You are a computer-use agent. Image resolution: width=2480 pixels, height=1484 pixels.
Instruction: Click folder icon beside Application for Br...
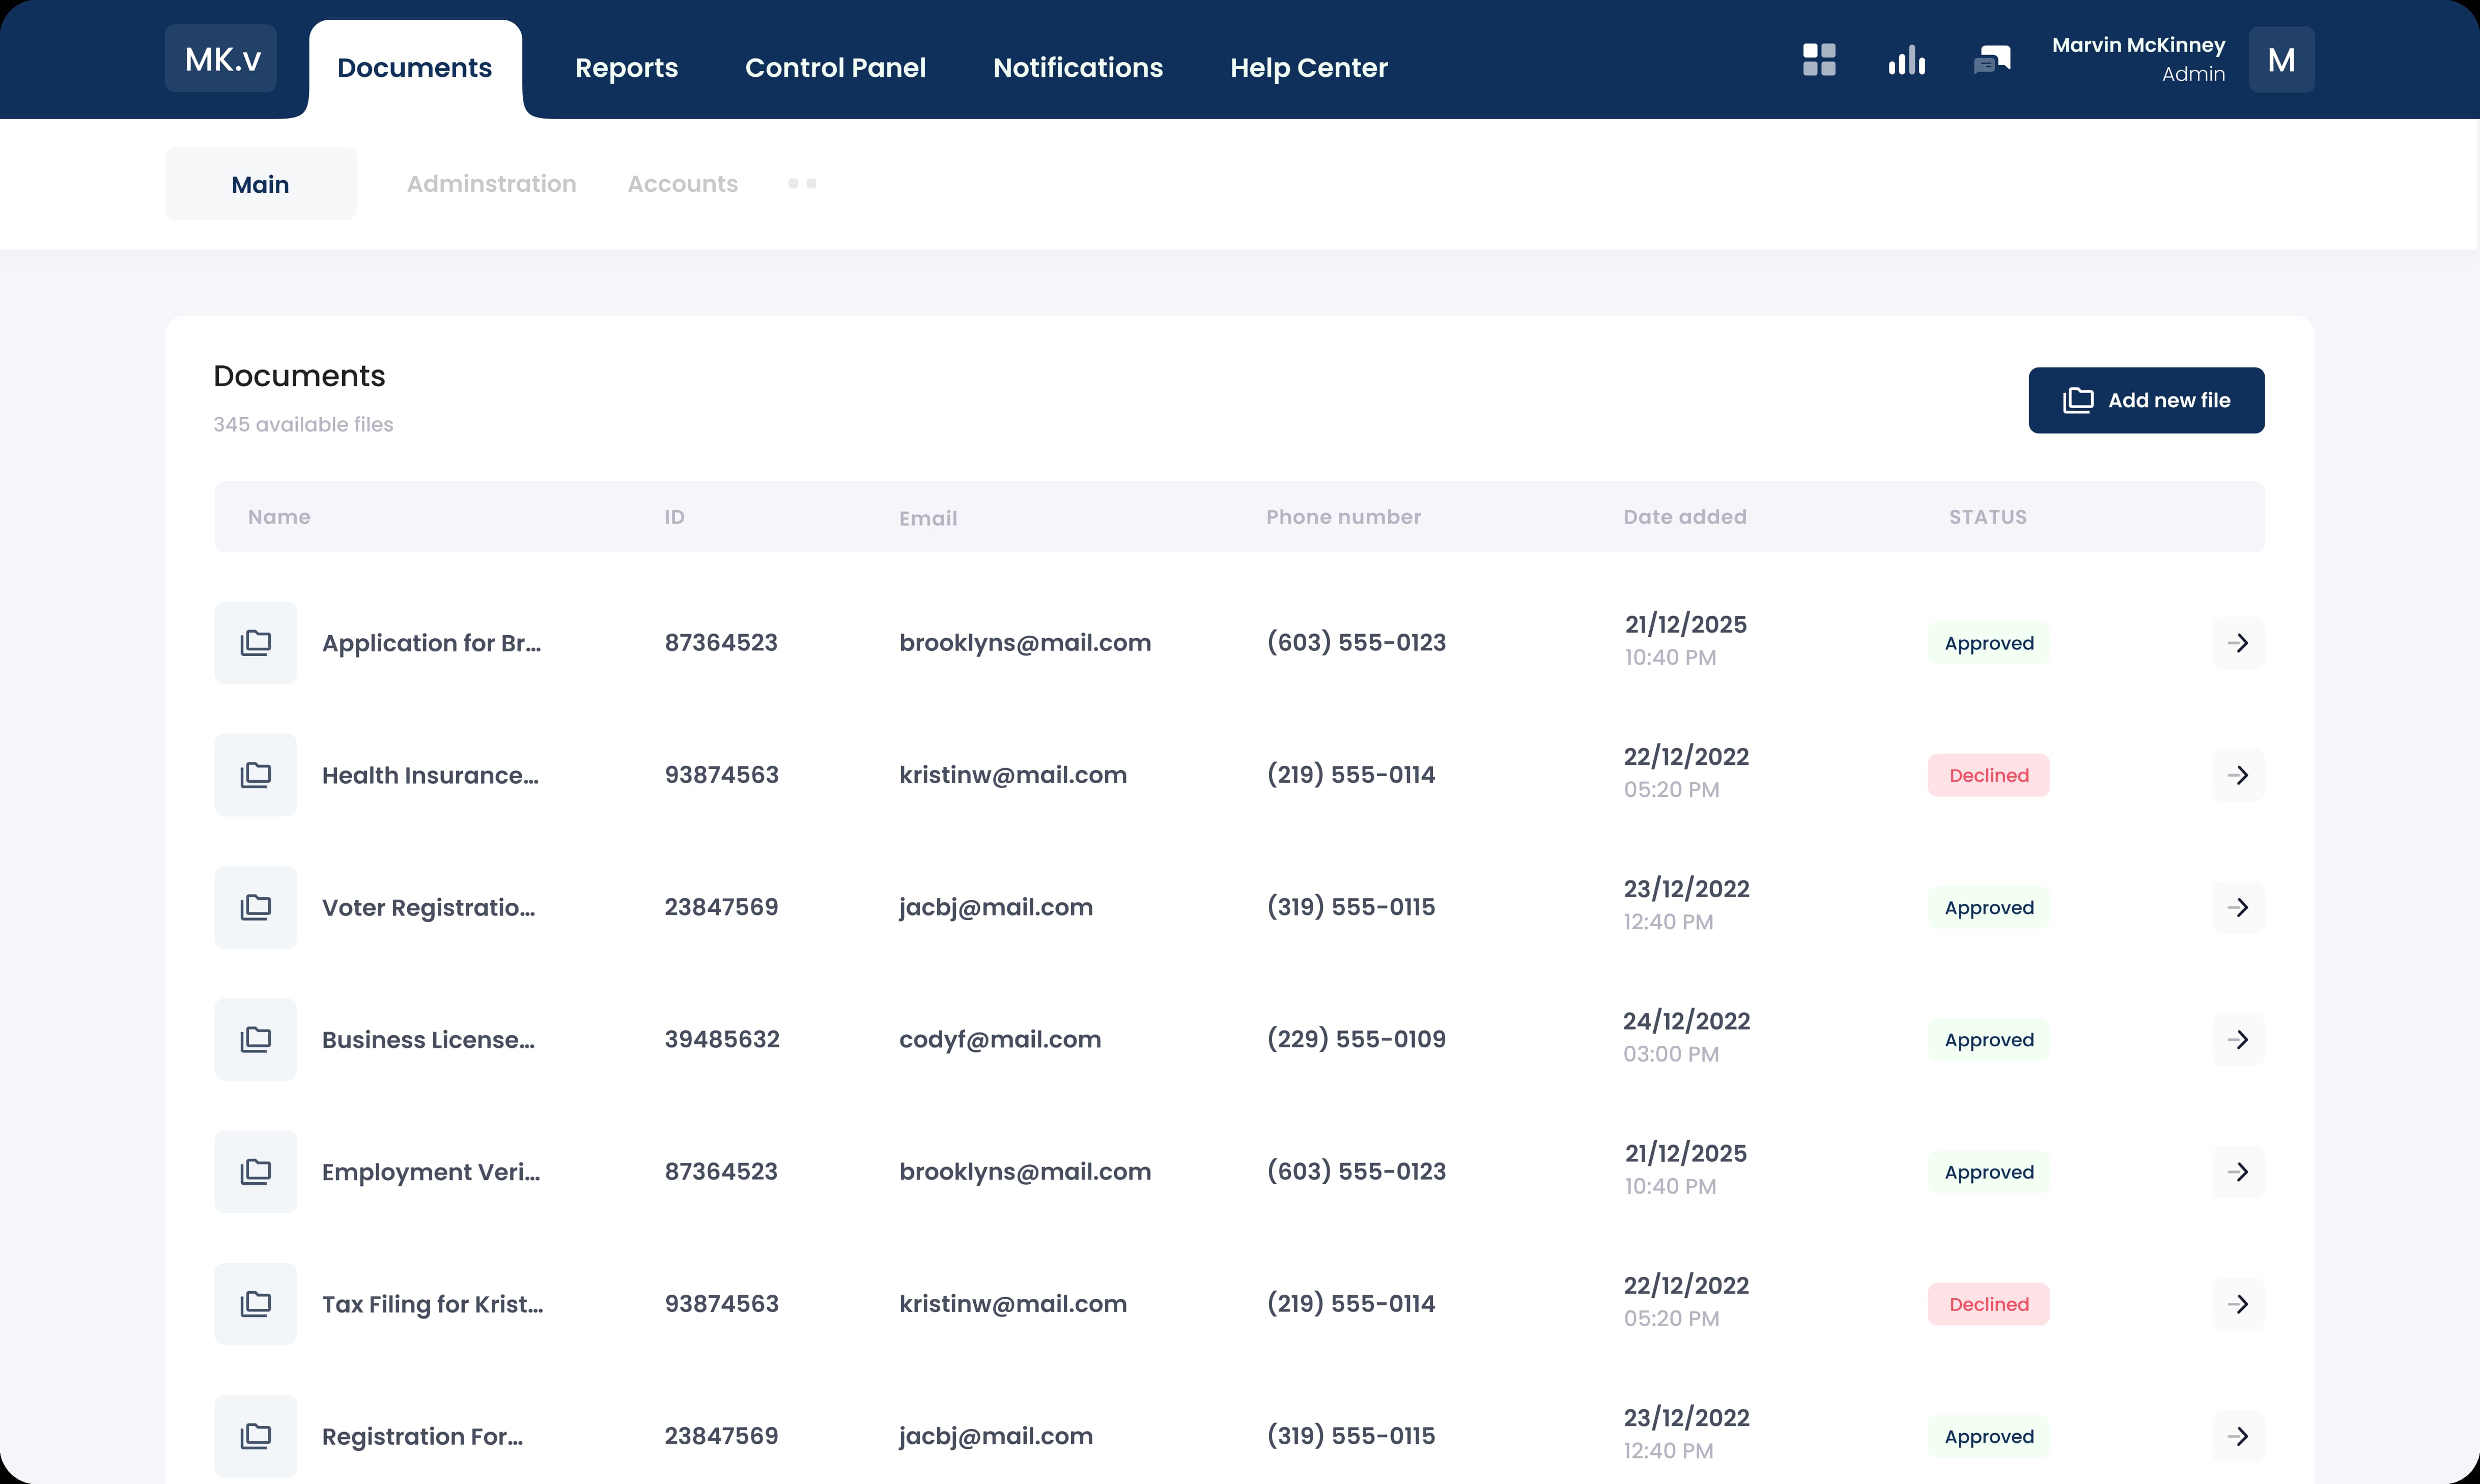pyautogui.click(x=256, y=643)
